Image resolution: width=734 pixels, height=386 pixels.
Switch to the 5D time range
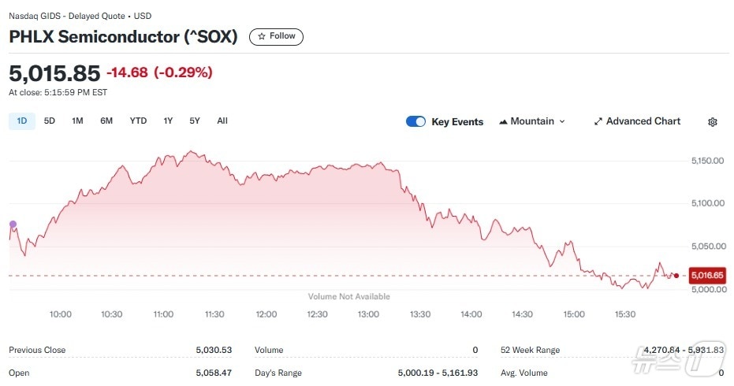(50, 121)
